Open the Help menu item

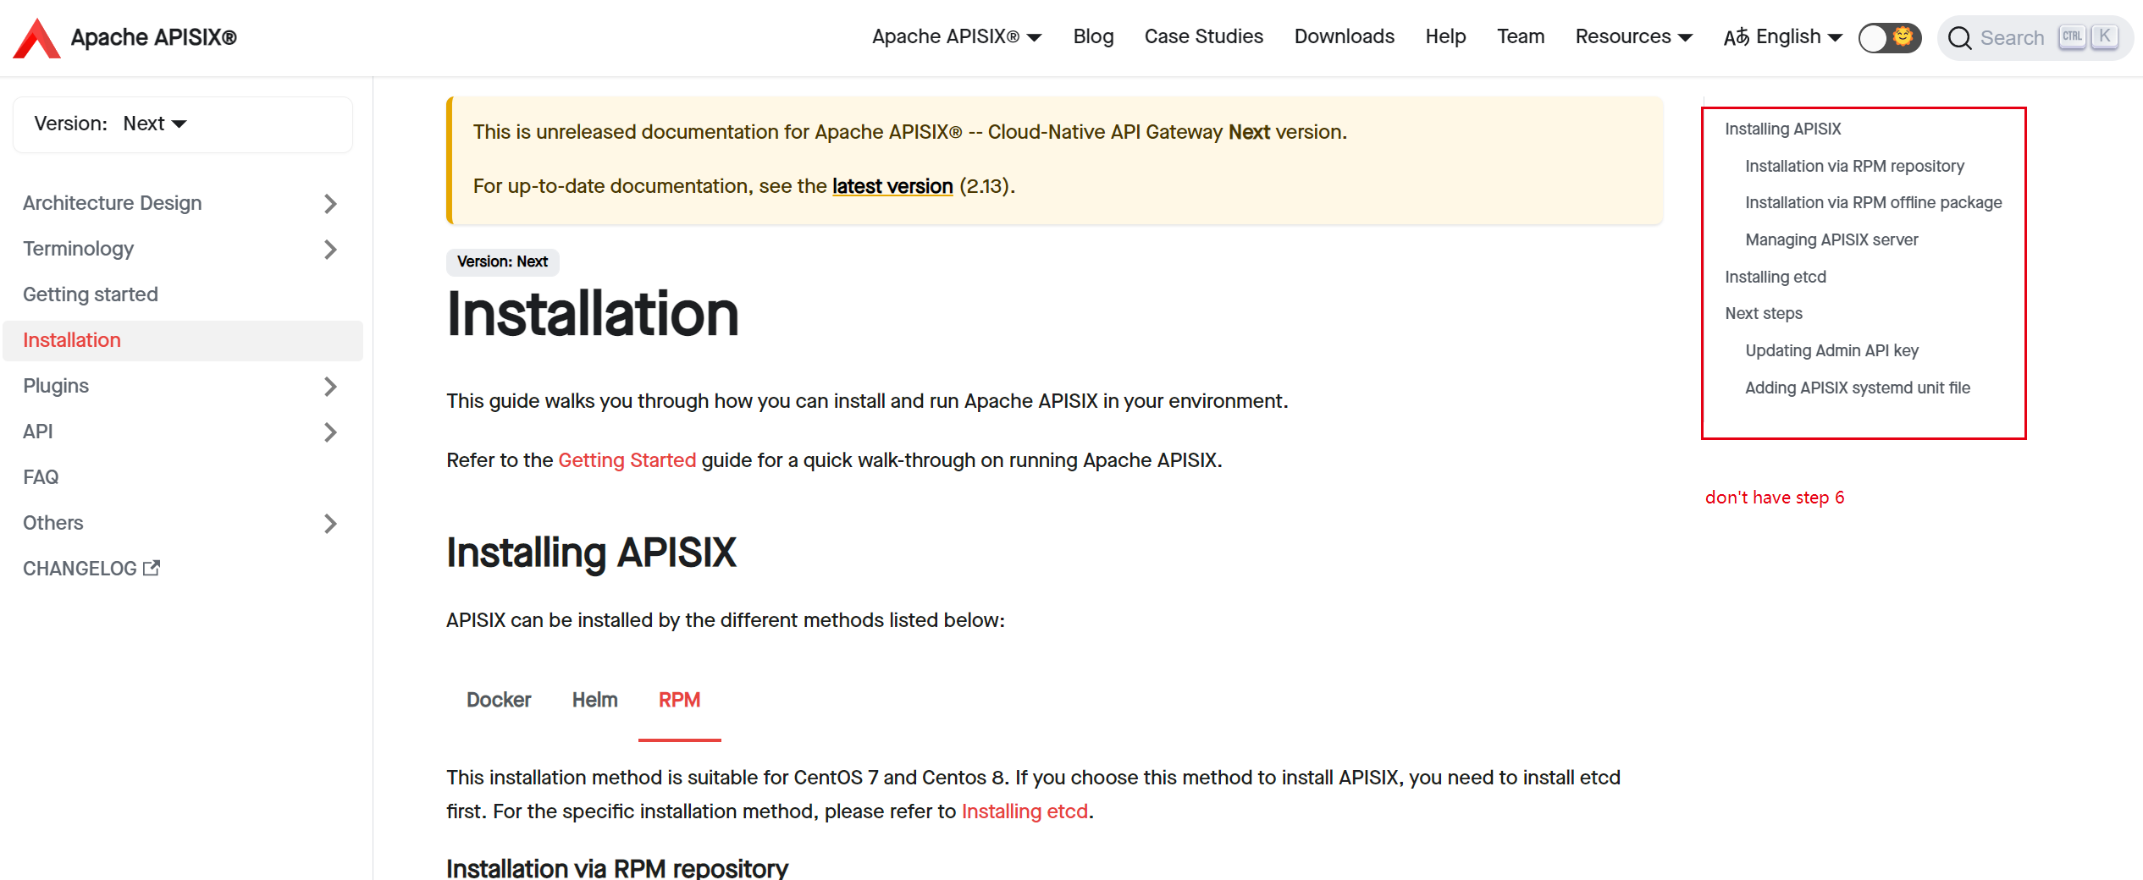pos(1445,36)
